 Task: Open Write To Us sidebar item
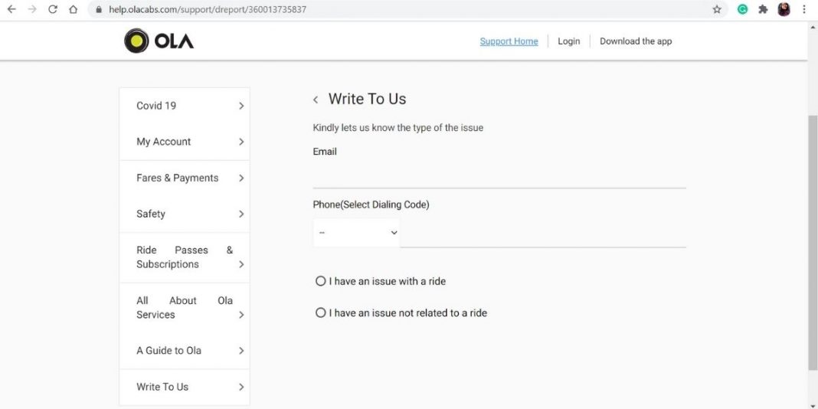point(185,387)
